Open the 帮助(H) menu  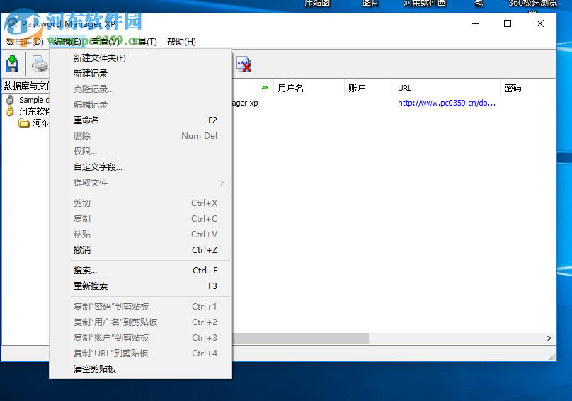pyautogui.click(x=181, y=42)
